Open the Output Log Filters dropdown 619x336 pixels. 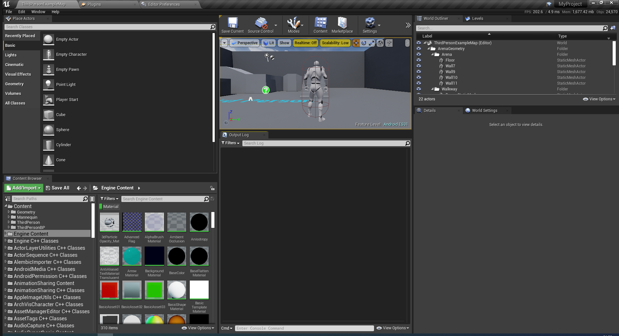231,143
